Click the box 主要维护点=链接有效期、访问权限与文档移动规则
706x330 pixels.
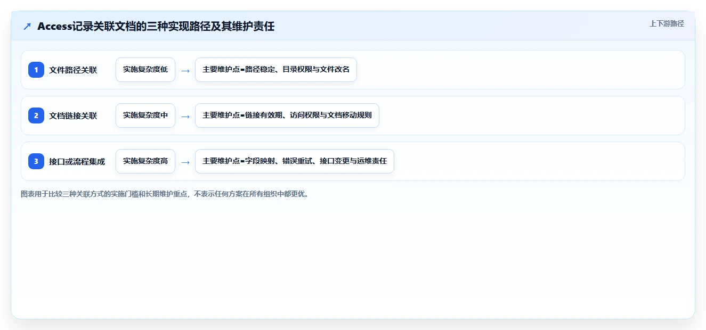click(x=287, y=115)
